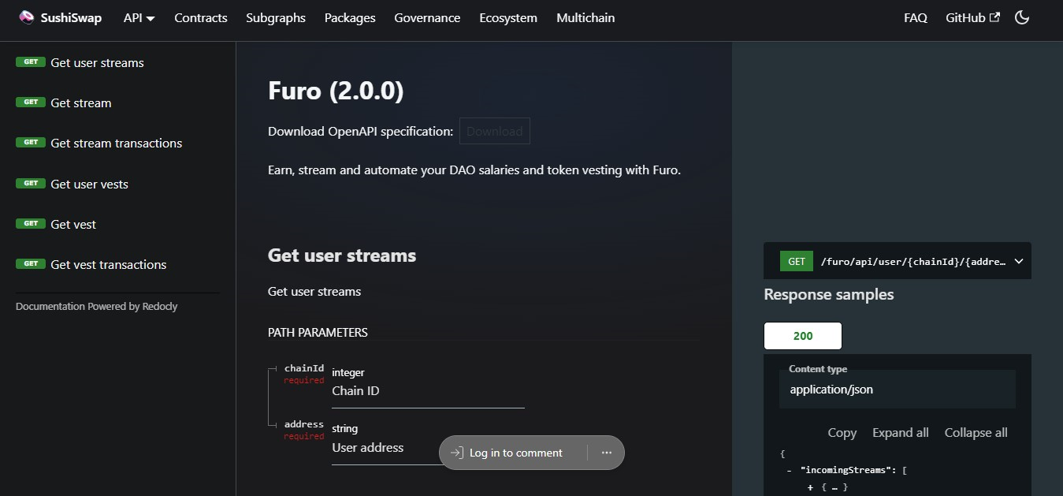Click the Furo (2.0.0) title
Viewport: 1063px width, 496px height.
(x=336, y=91)
